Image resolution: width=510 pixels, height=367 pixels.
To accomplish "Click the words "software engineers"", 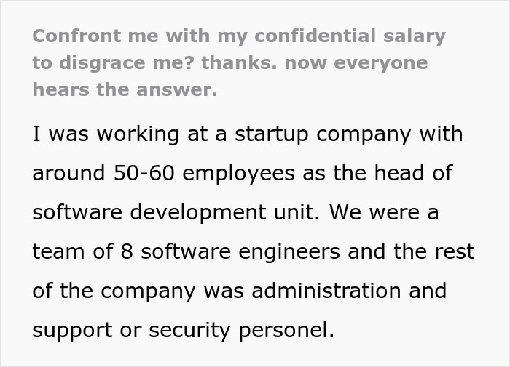I will (x=240, y=252).
